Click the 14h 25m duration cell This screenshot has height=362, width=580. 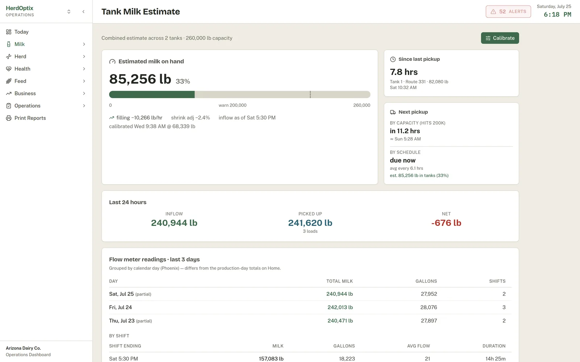pos(496,359)
